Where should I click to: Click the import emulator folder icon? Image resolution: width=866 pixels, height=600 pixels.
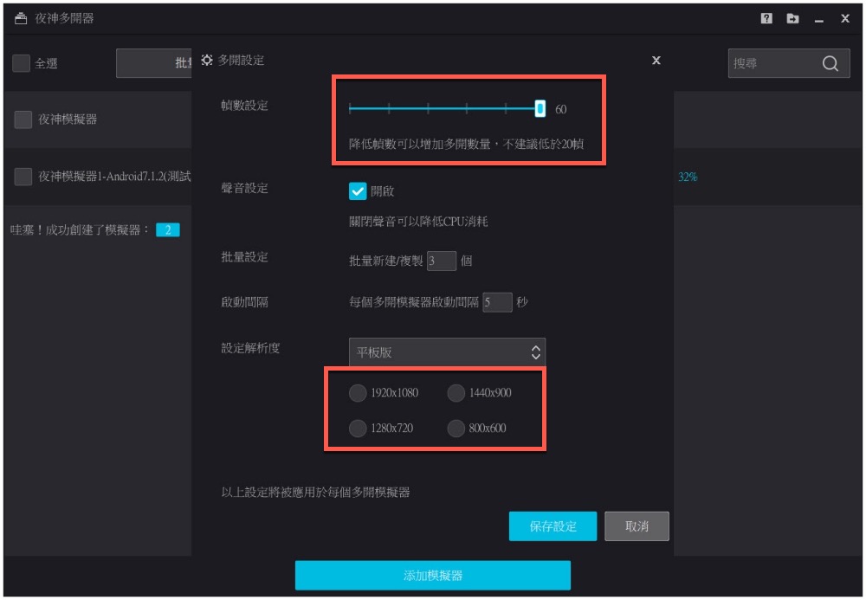click(x=792, y=18)
